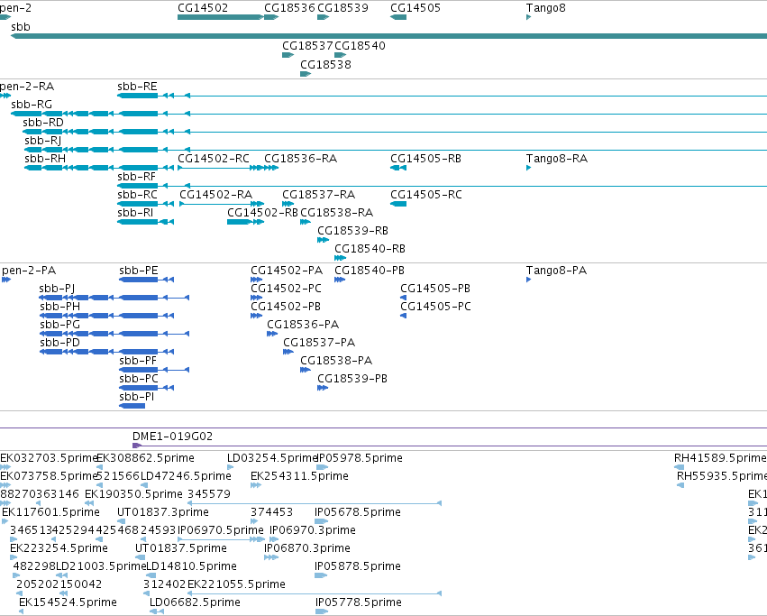
Task: Select the CG14502-PB protein label
Action: coord(286,307)
